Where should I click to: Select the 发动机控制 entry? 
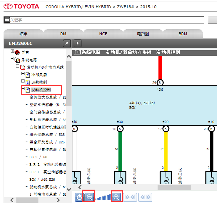(x=41, y=90)
